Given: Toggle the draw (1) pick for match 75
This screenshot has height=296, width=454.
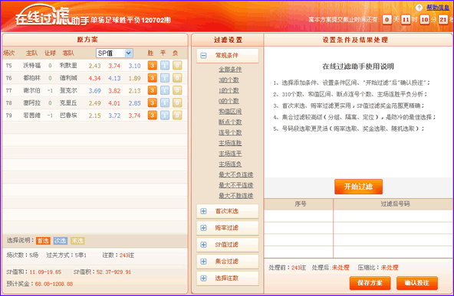Looking at the screenshot, I should tap(165, 66).
